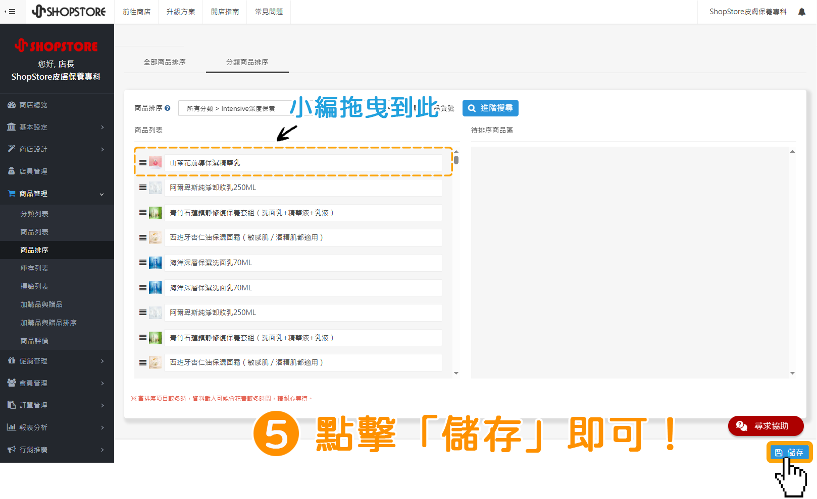This screenshot has height=499, width=817.
Task: Click second 西班牙杏仁油保濕面霜 product row
Action: 303,362
